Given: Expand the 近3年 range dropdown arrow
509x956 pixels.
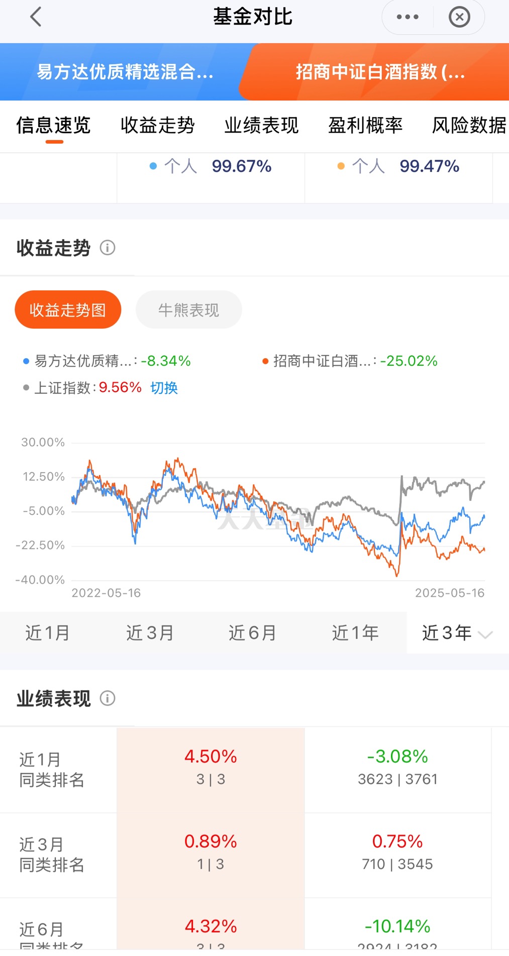Looking at the screenshot, I should [485, 634].
